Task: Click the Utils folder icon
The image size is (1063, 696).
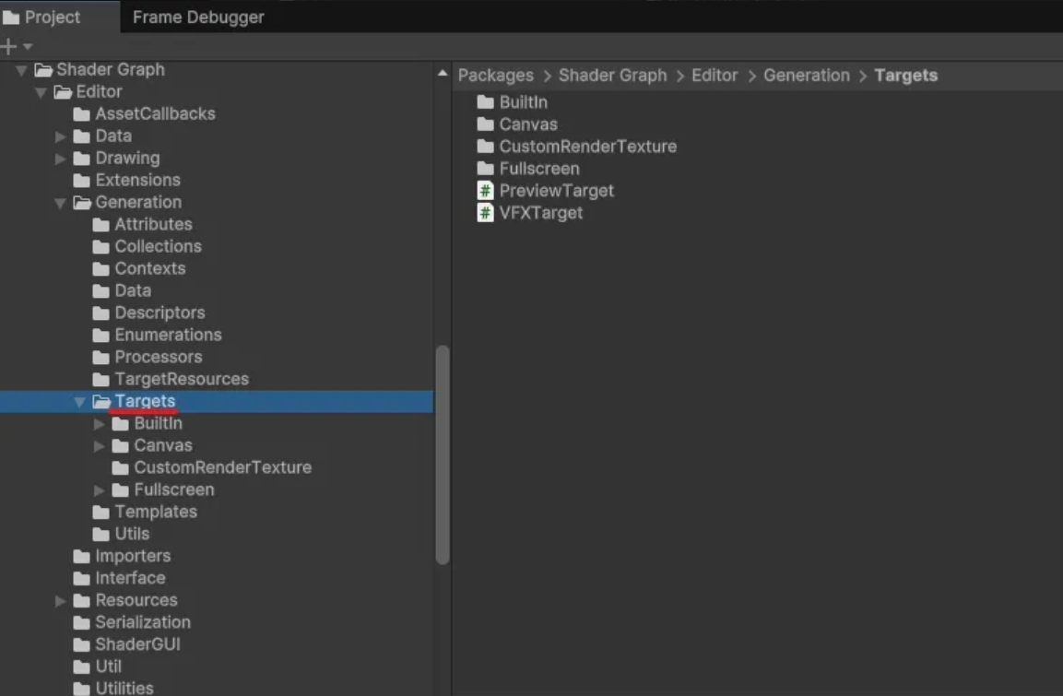Action: pos(101,535)
